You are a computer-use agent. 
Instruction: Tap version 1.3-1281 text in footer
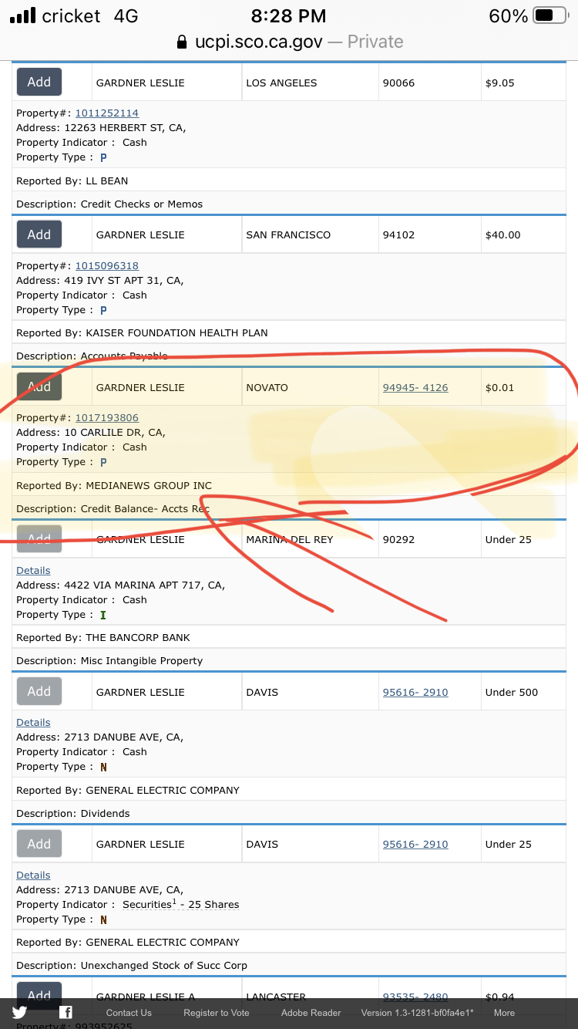417,1013
